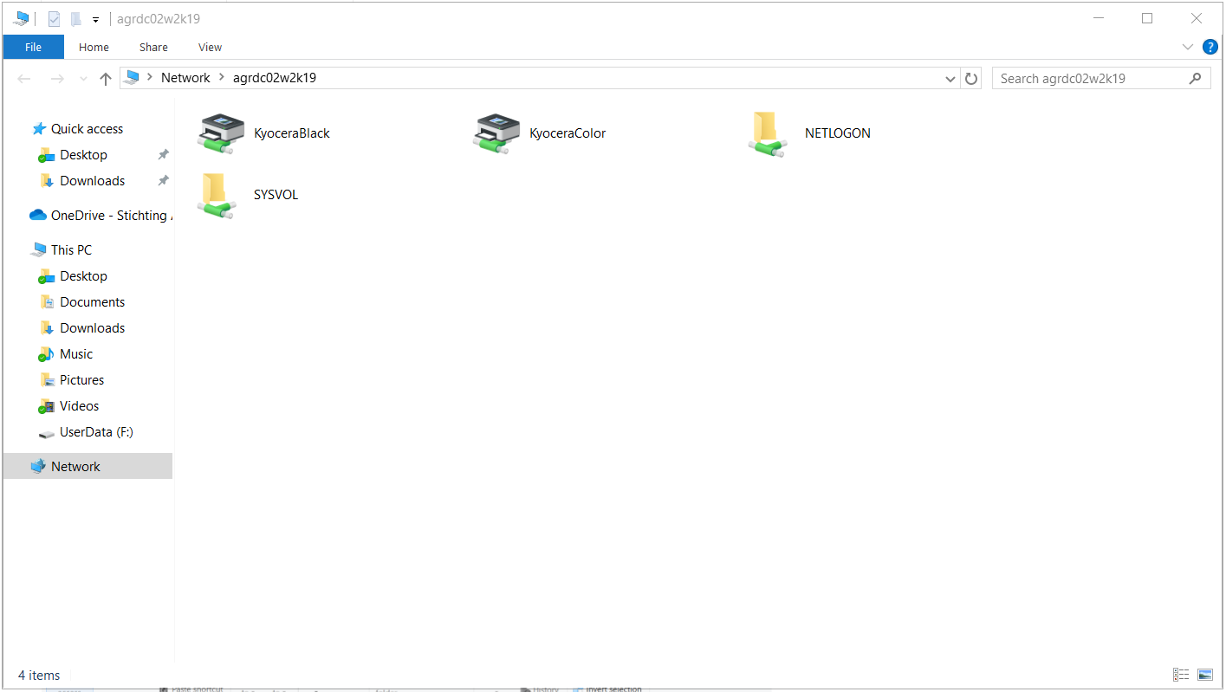Select the KyoceraBlack label
The height and width of the screenshot is (692, 1226).
pyautogui.click(x=292, y=133)
